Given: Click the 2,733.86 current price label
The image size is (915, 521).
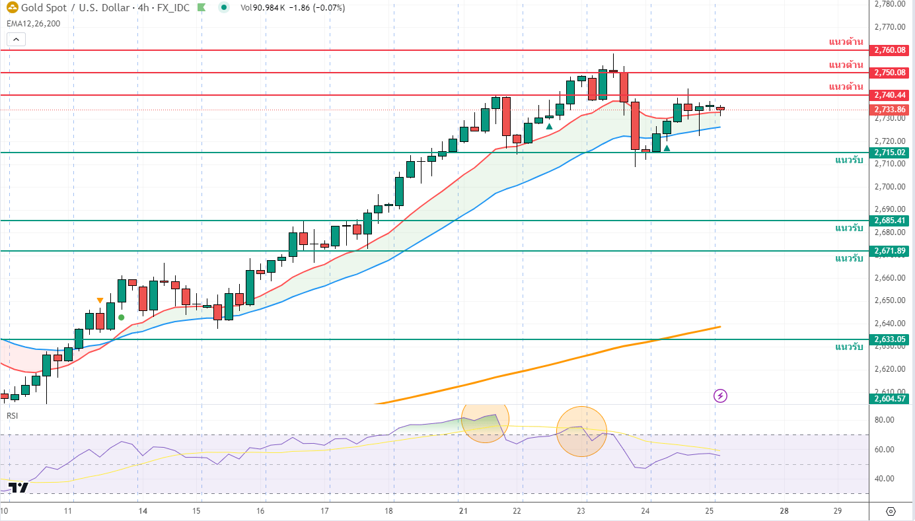Looking at the screenshot, I should click(889, 110).
